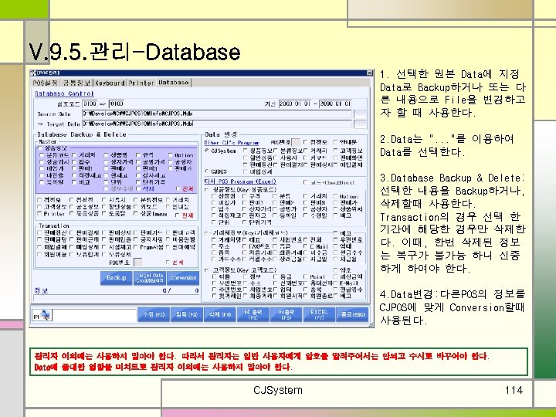
Task: Select the Database tab
Action: tap(174, 83)
